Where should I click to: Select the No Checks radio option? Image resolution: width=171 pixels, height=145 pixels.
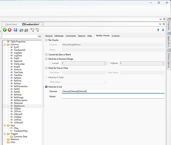pos(46,40)
